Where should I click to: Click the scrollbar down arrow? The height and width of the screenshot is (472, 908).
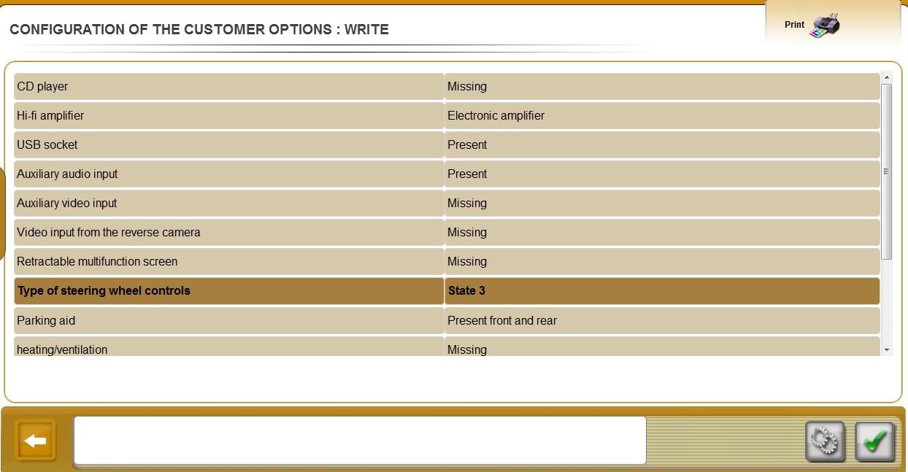887,350
